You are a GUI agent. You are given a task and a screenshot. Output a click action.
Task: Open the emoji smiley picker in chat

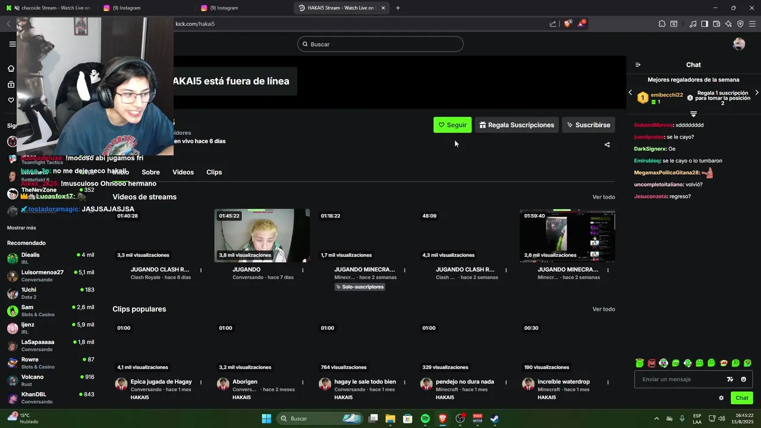[743, 379]
